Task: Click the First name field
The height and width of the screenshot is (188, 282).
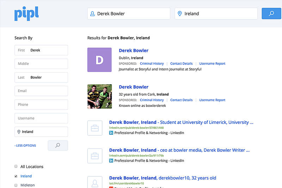Action: click(x=41, y=50)
